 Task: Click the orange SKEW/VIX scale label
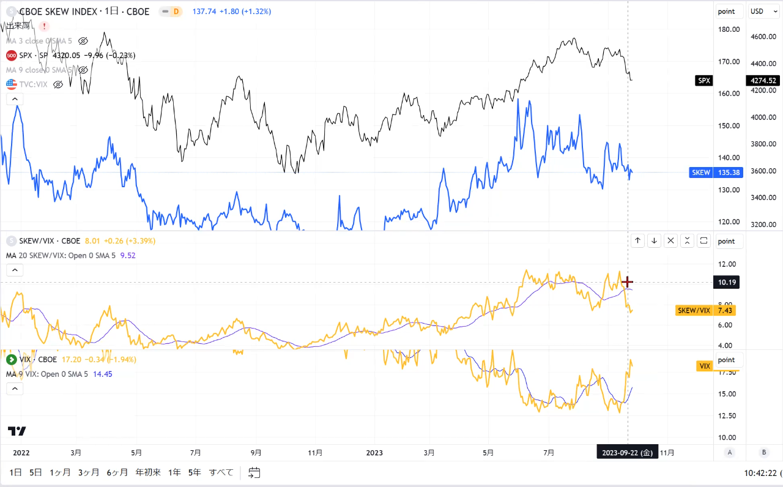[x=694, y=310]
